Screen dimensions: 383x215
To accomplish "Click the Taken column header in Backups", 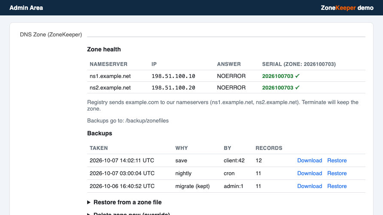I will pos(99,148).
